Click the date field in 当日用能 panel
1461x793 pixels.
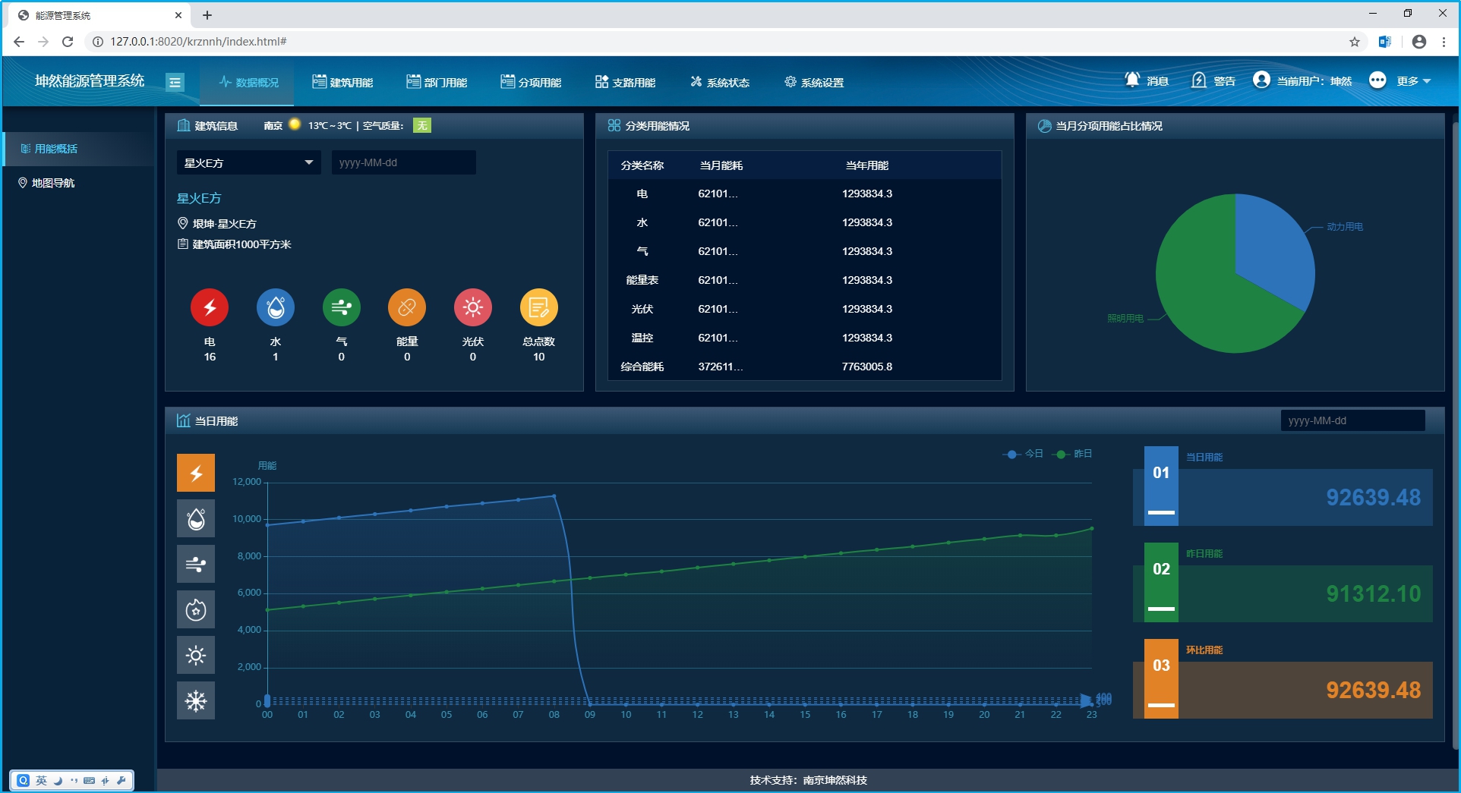(1352, 420)
